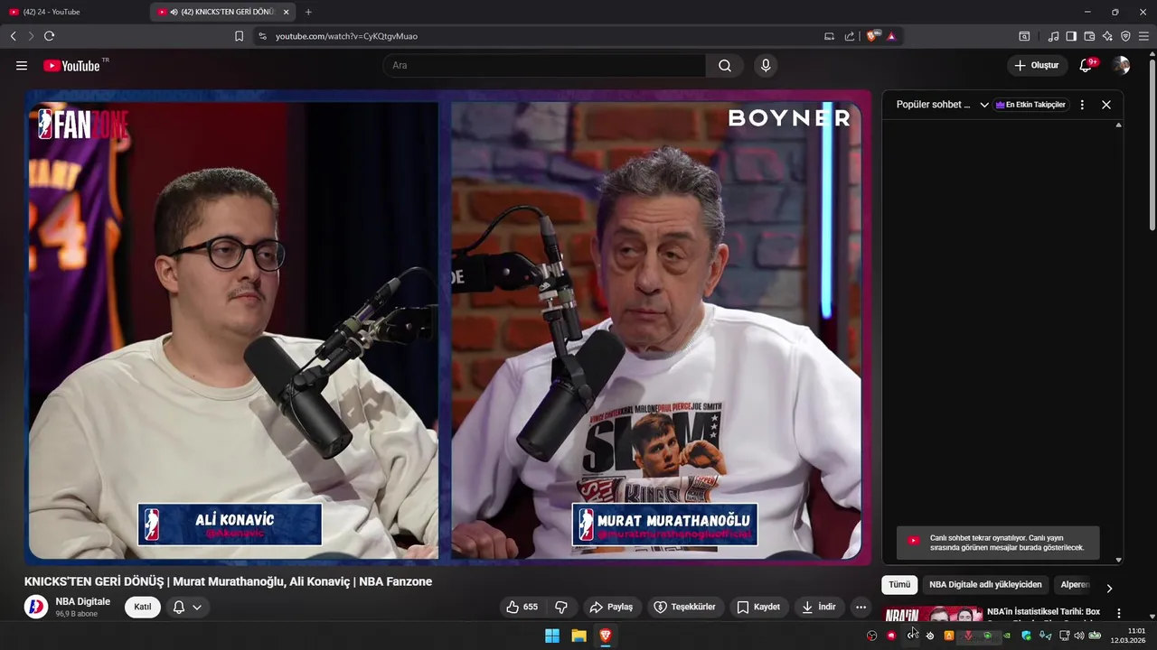This screenshot has height=650, width=1157.
Task: Select the Tümü filter chip
Action: coord(899,585)
